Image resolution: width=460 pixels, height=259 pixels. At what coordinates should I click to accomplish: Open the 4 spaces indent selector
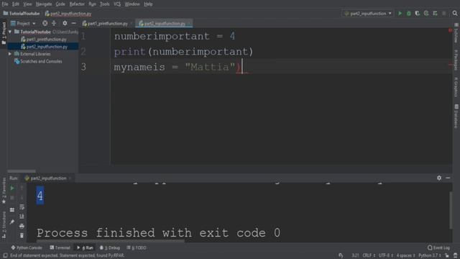[x=405, y=255]
